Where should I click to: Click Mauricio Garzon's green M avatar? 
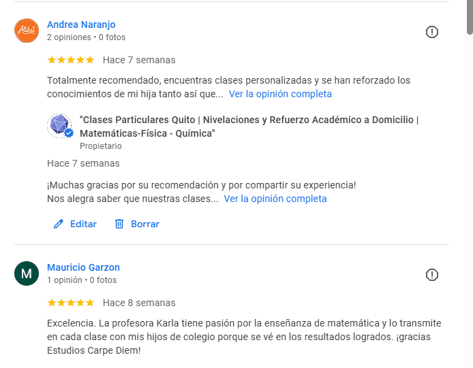27,273
